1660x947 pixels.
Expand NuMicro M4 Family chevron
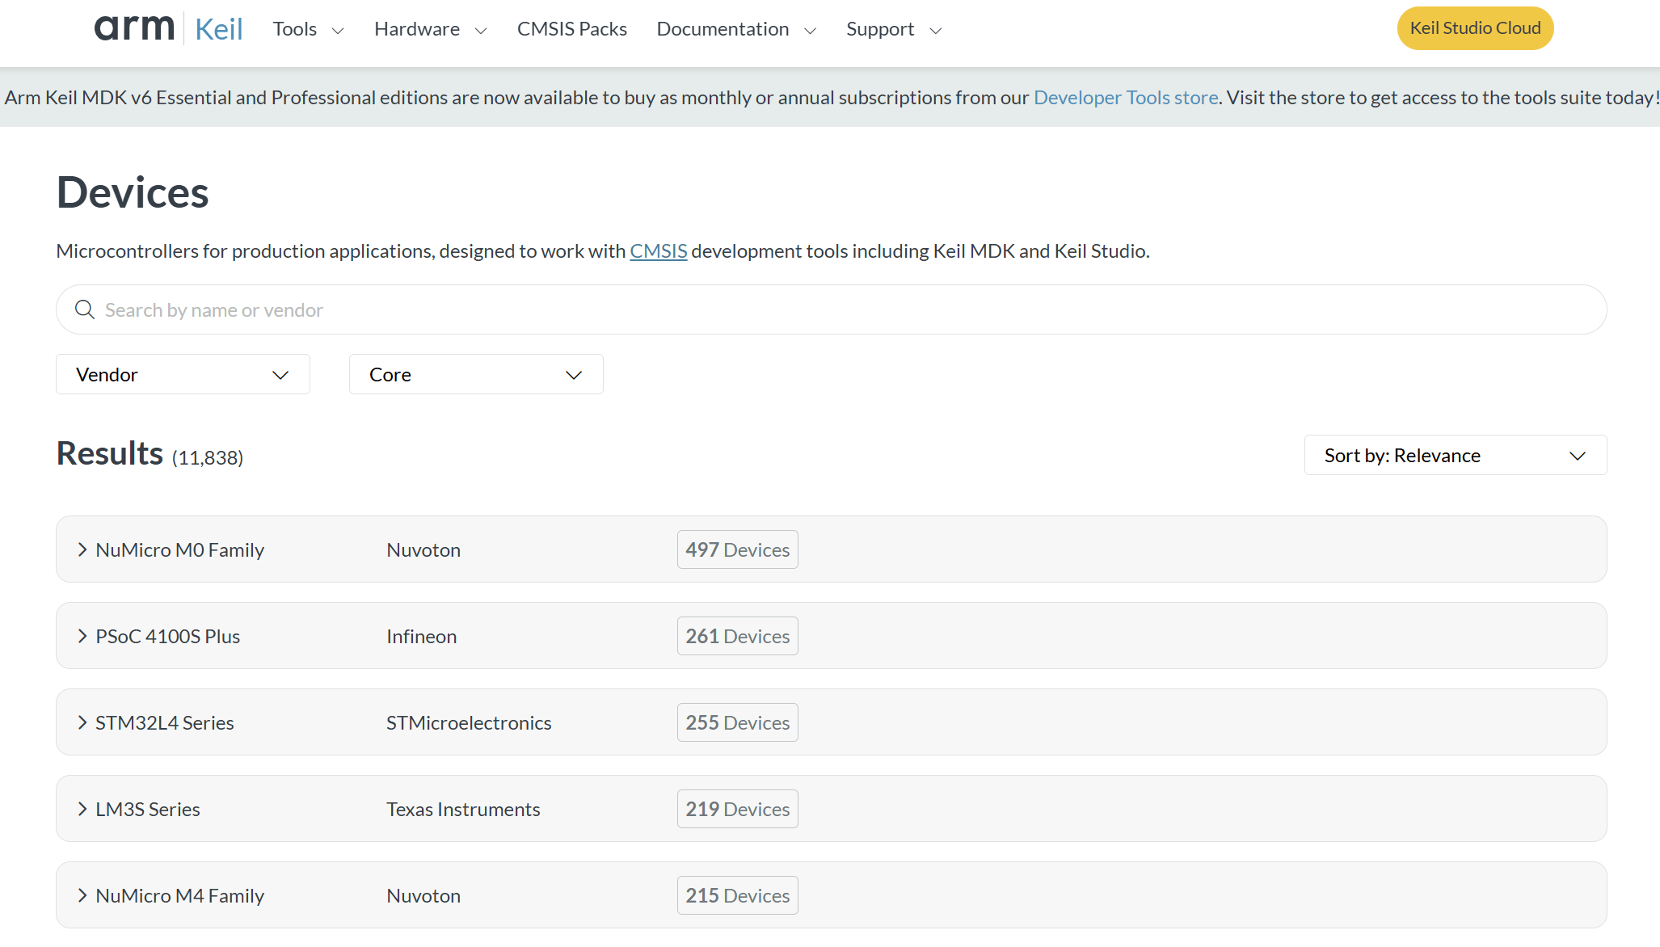(x=82, y=895)
